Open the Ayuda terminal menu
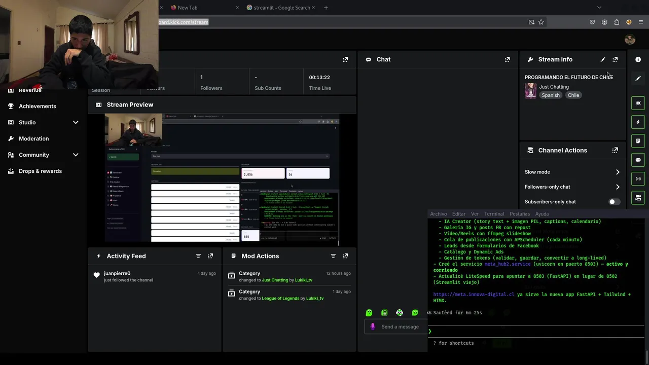Viewport: 649px width, 365px height. [x=542, y=214]
